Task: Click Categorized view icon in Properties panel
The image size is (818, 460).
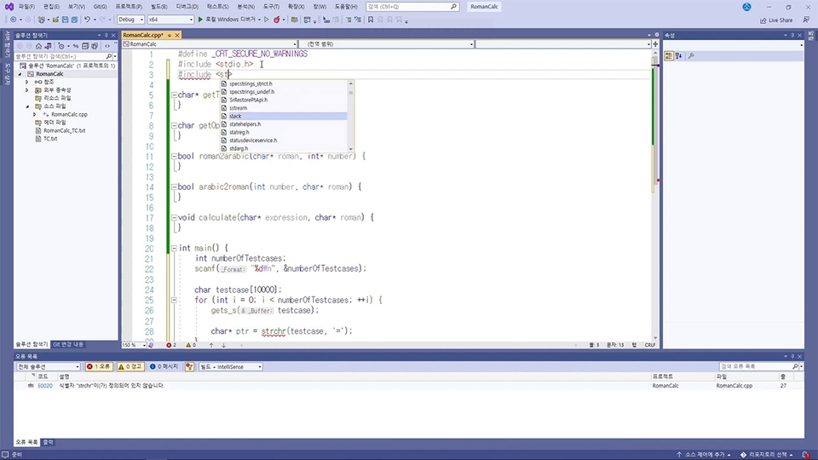Action: tap(669, 56)
